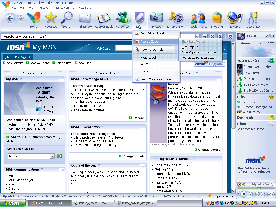Click the Add Content link
276x207 pixels.
click(x=15, y=63)
